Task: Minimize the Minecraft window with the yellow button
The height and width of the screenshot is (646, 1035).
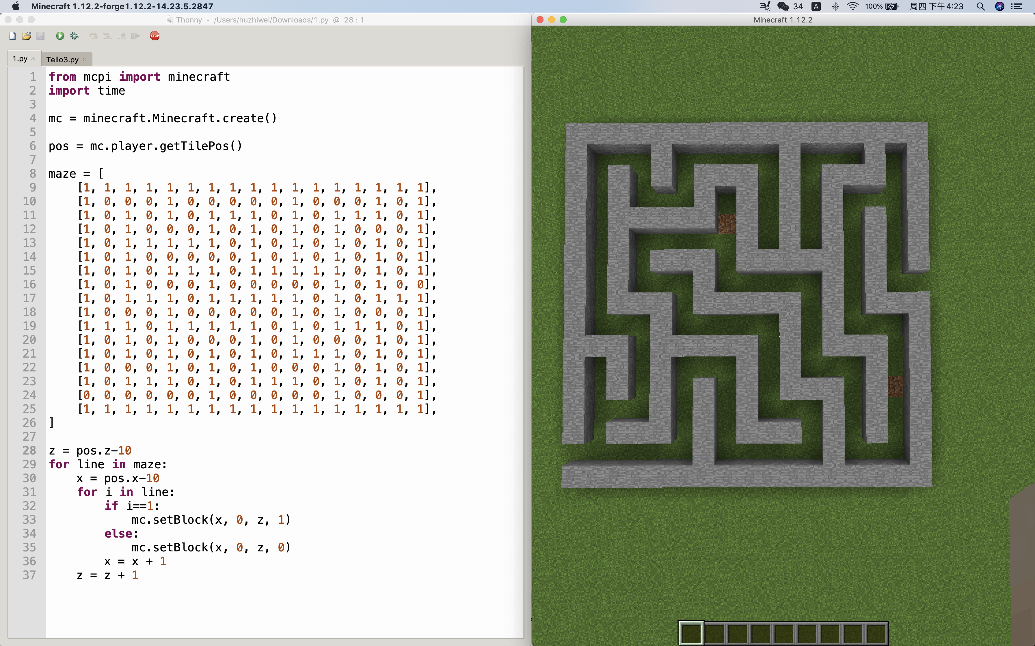Action: click(x=551, y=20)
